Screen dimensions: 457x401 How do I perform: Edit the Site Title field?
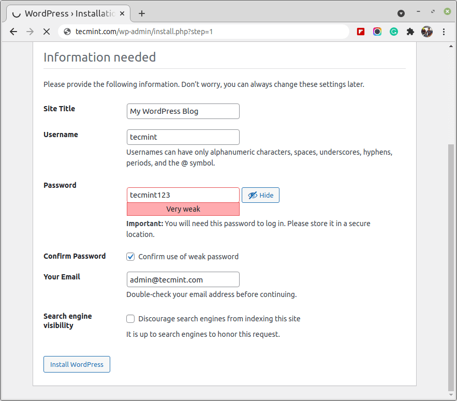[183, 111]
